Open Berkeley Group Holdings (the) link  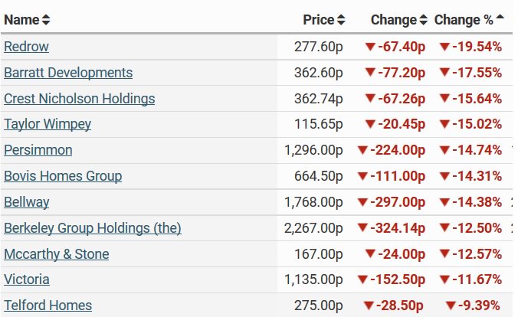click(93, 228)
